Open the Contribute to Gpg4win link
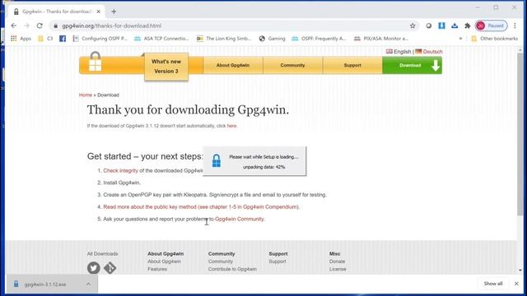The width and height of the screenshot is (527, 296). coord(232,269)
